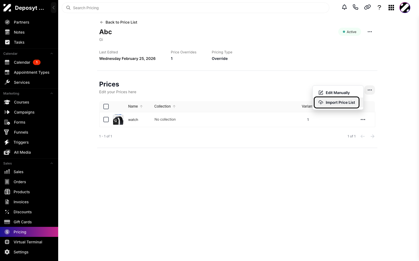The width and height of the screenshot is (419, 261).
Task: Sort by Collection column arrow
Action: coord(174,107)
